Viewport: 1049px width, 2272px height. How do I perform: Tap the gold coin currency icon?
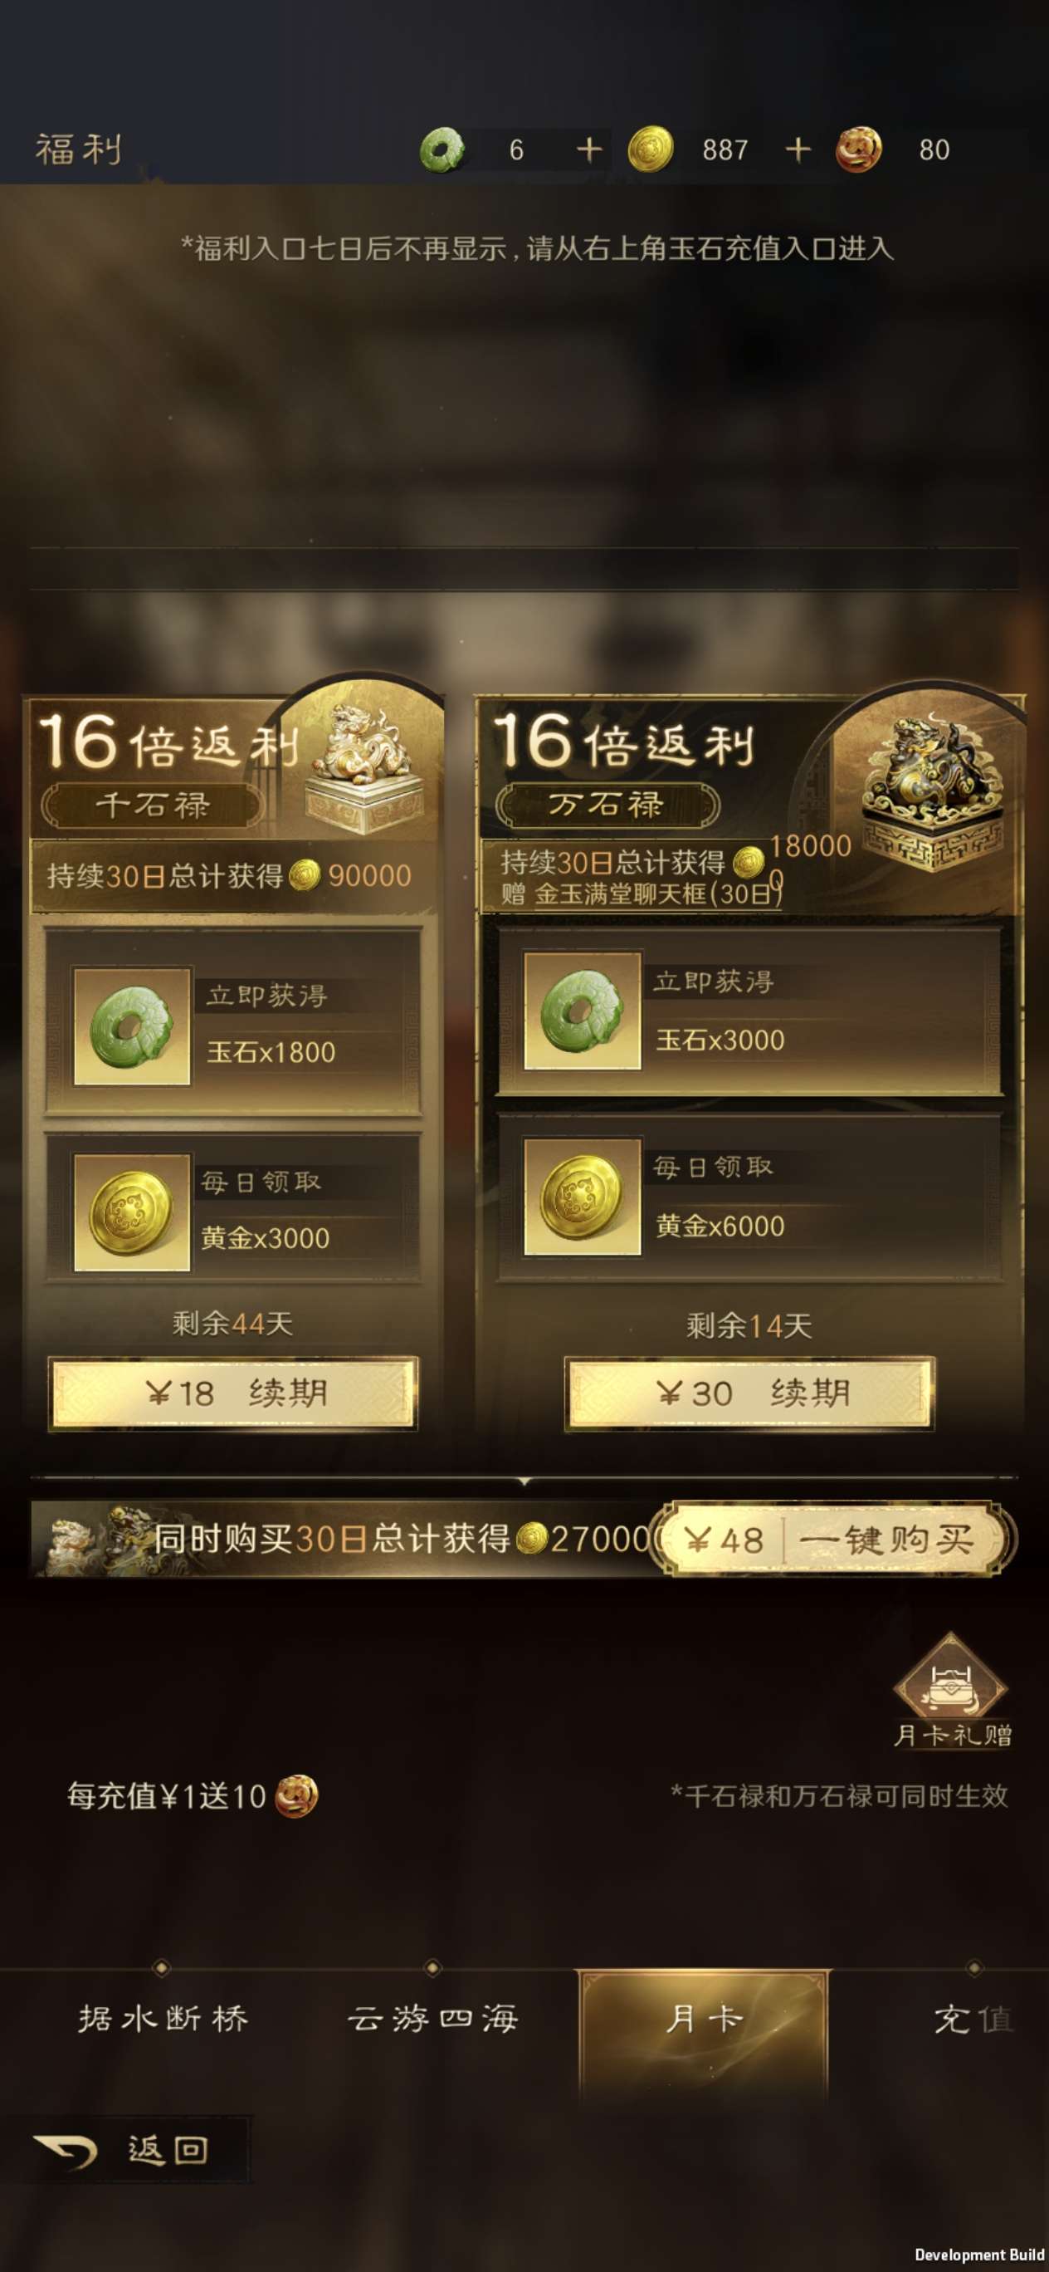(651, 149)
